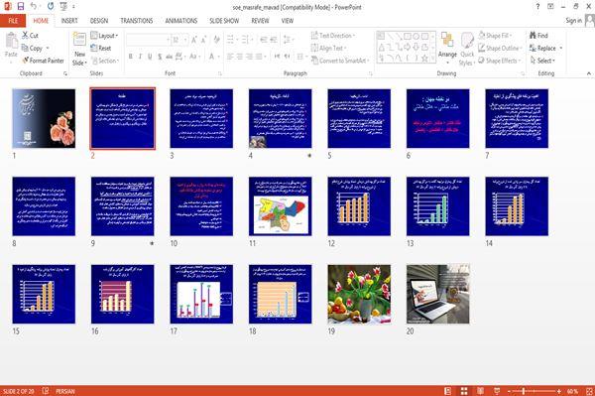Toggle Align Right paragraph alignment
The width and height of the screenshot is (595, 396).
click(x=249, y=57)
